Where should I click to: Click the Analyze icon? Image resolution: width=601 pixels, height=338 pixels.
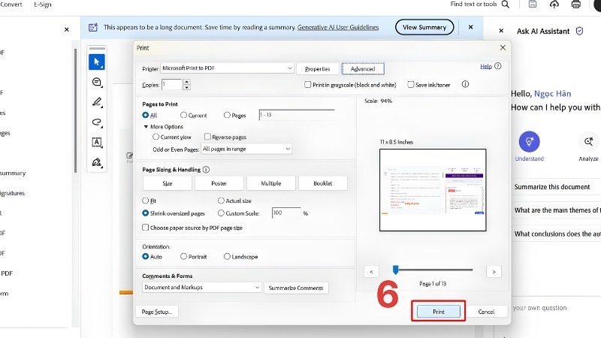click(588, 141)
